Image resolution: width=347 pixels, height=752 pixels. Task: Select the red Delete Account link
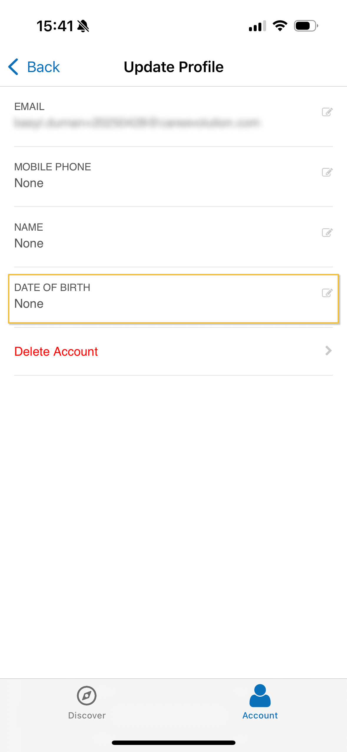56,352
